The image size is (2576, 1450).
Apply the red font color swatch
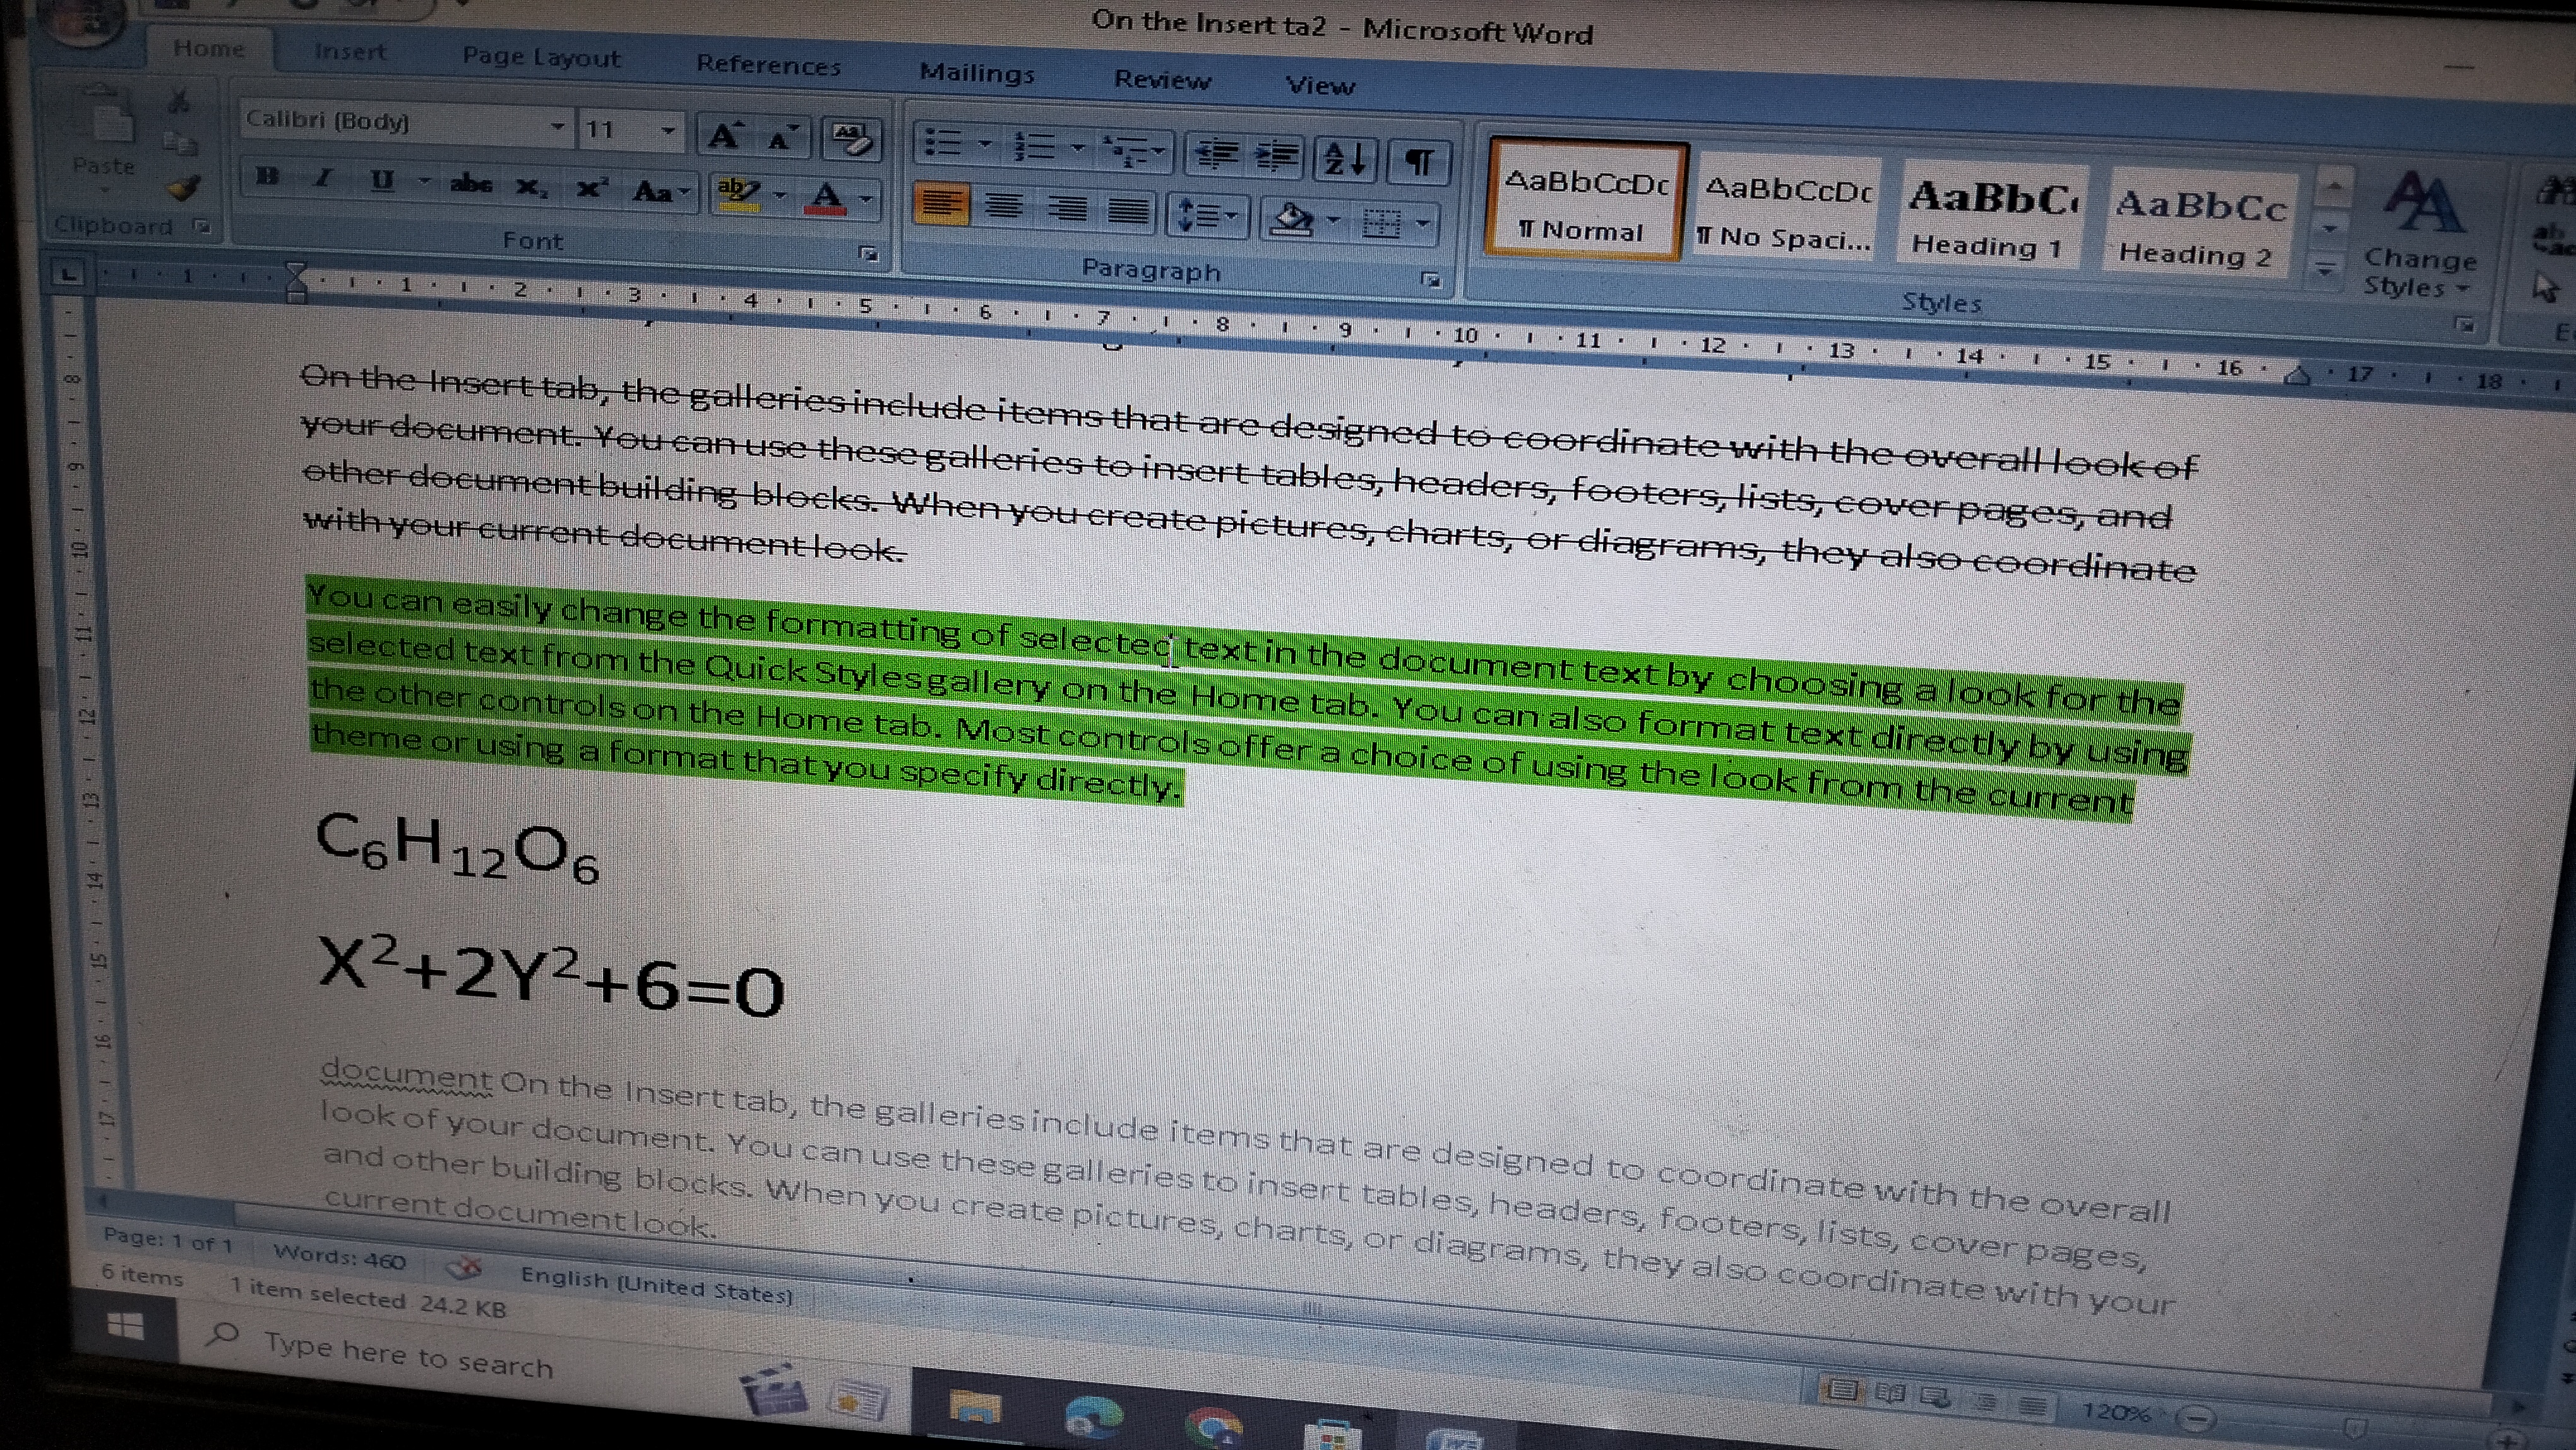coord(826,197)
